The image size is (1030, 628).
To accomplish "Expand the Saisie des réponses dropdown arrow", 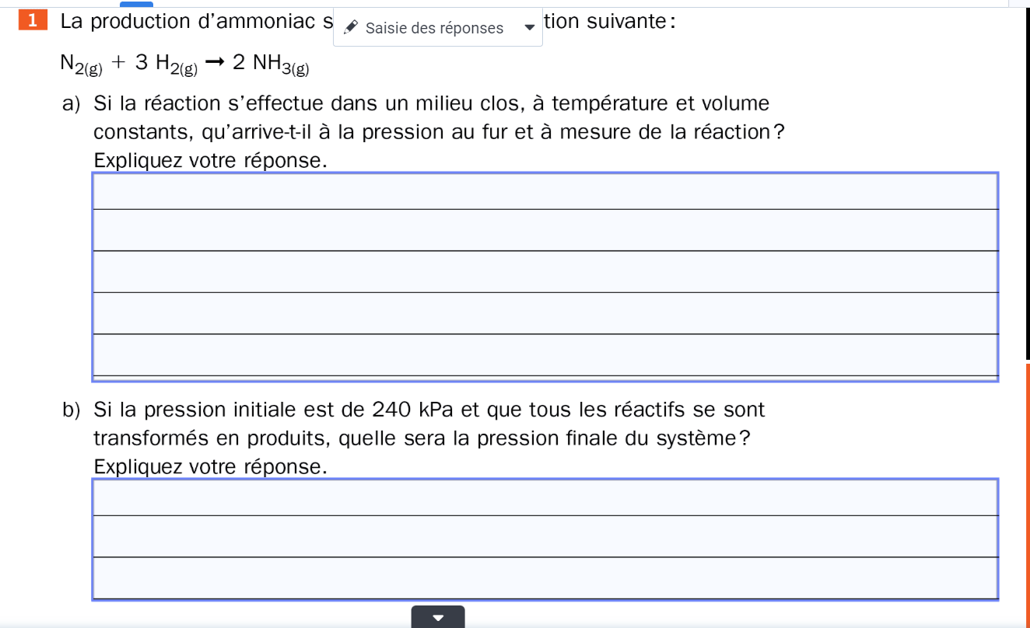I will [530, 28].
